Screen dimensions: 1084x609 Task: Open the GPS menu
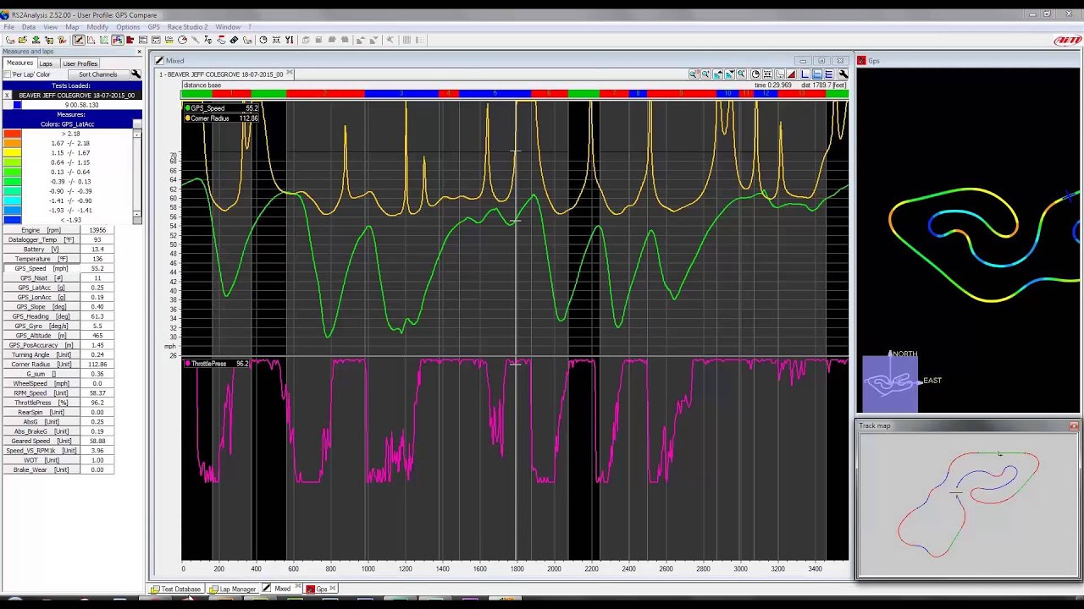pos(153,27)
